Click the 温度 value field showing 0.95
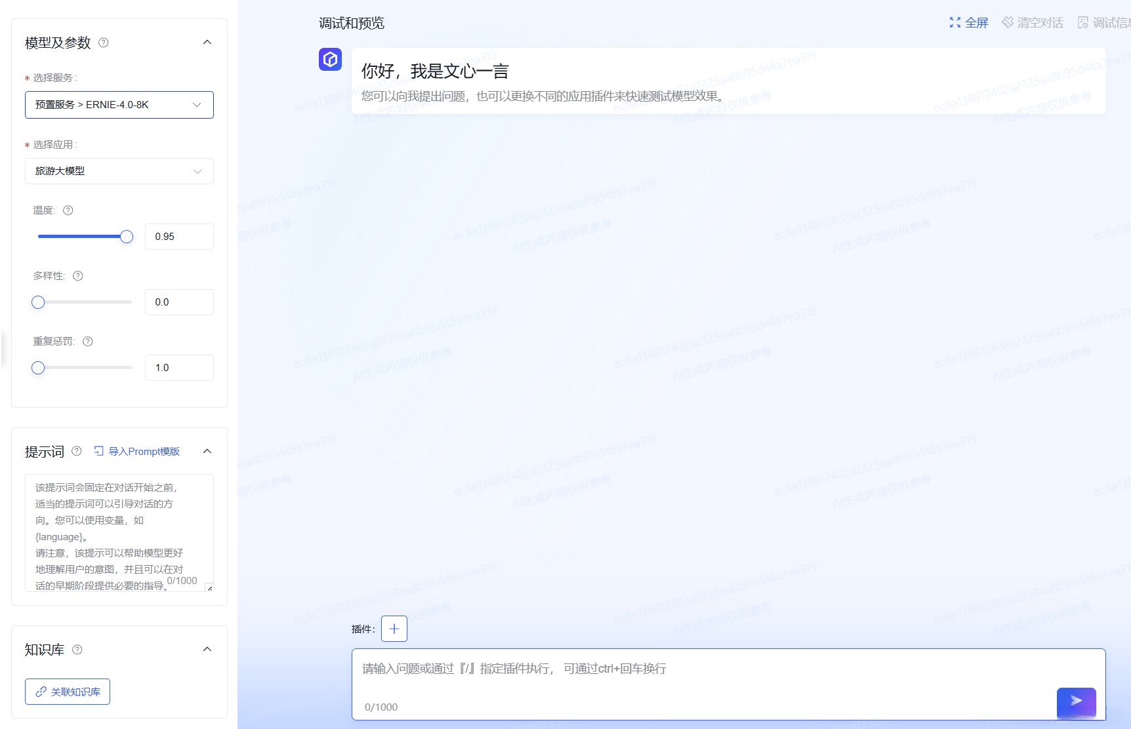1131x729 pixels. coord(179,237)
